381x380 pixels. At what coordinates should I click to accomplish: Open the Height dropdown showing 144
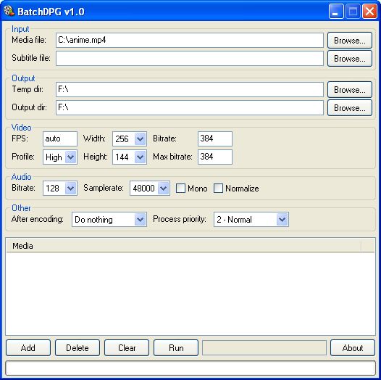pyautogui.click(x=140, y=157)
